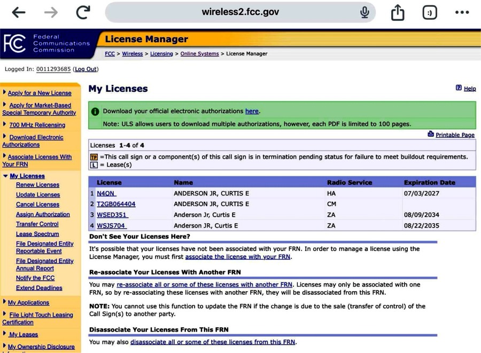
Task: Expand arrow beside My Applications
Action: tap(4, 302)
